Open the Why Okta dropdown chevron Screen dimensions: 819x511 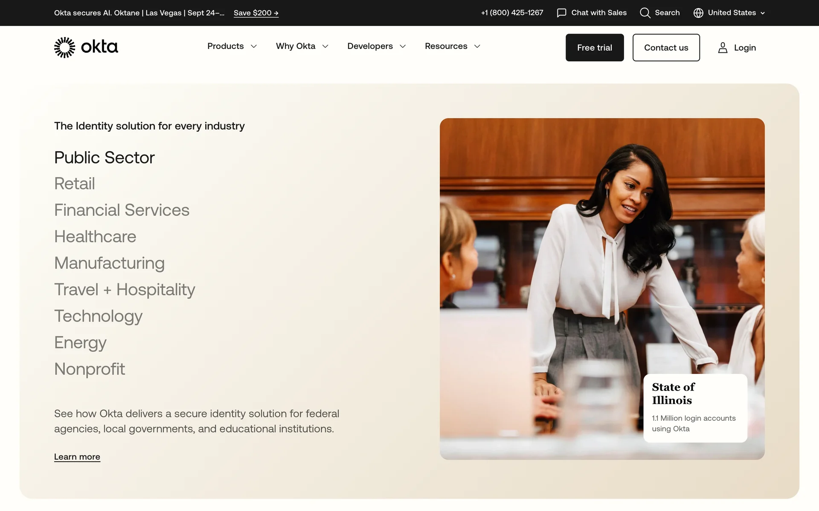(x=325, y=46)
